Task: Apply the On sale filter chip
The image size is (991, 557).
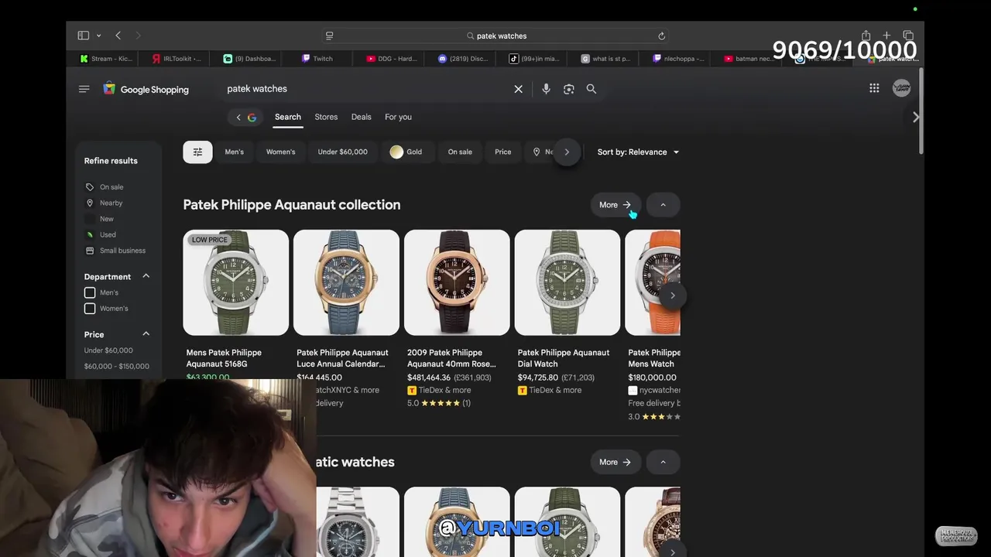Action: [x=460, y=152]
